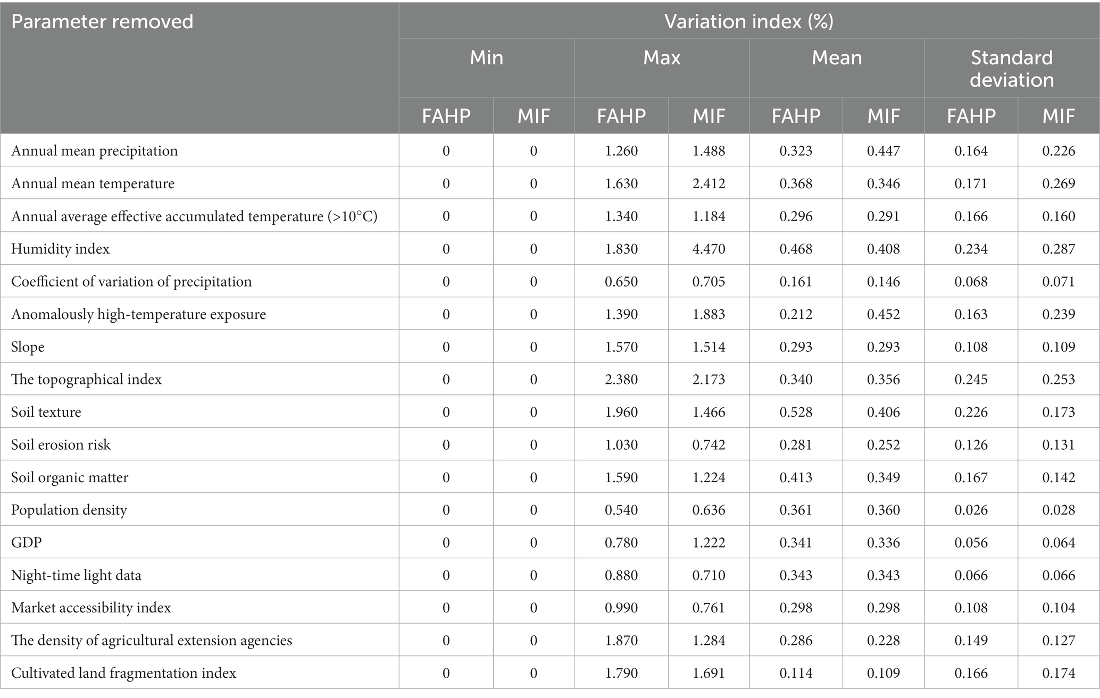Click std deviation MIF value 0.287
This screenshot has width=1100, height=698.
click(1059, 249)
